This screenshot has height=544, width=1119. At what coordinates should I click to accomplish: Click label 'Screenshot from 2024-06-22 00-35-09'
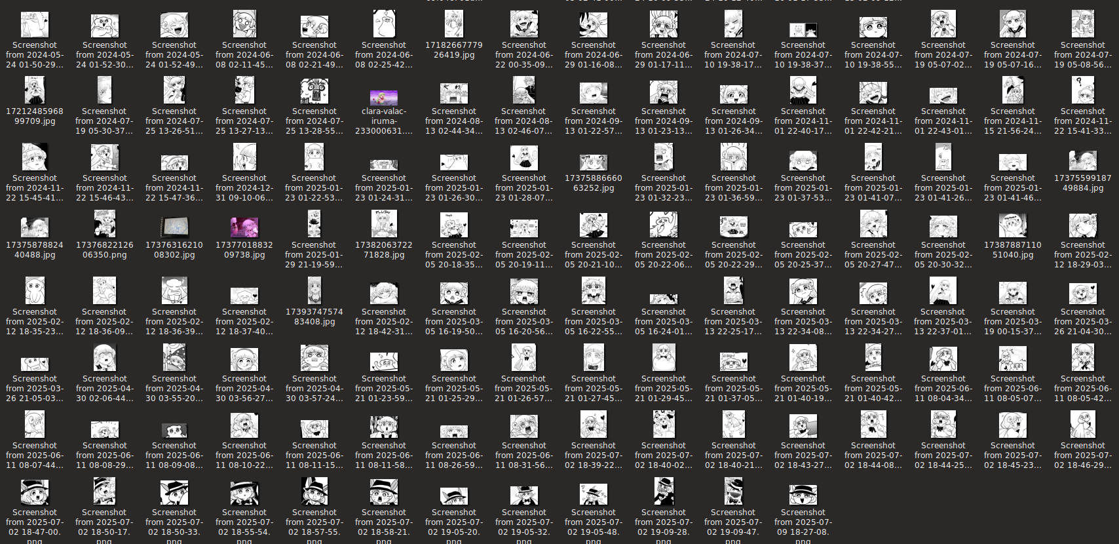click(x=524, y=55)
